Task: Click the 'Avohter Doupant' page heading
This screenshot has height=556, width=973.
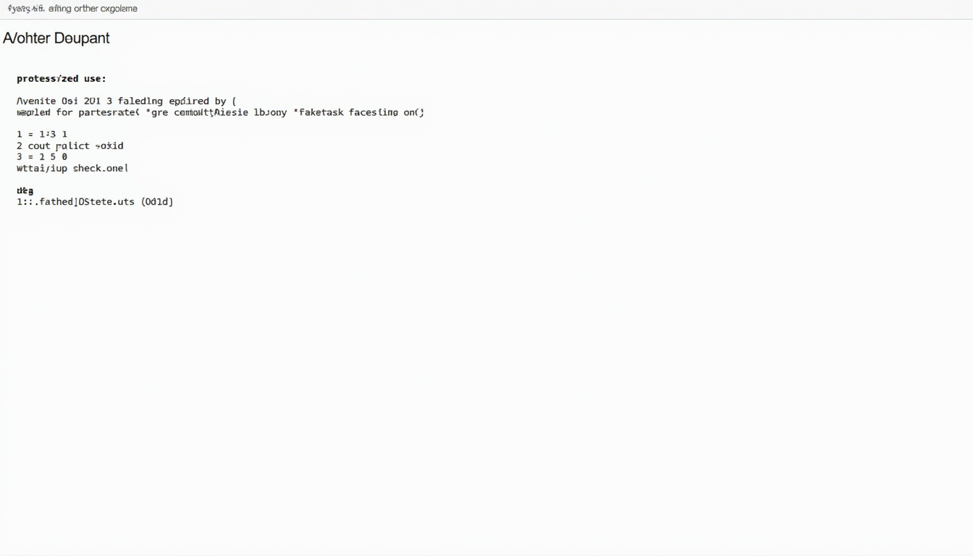Action: click(56, 38)
